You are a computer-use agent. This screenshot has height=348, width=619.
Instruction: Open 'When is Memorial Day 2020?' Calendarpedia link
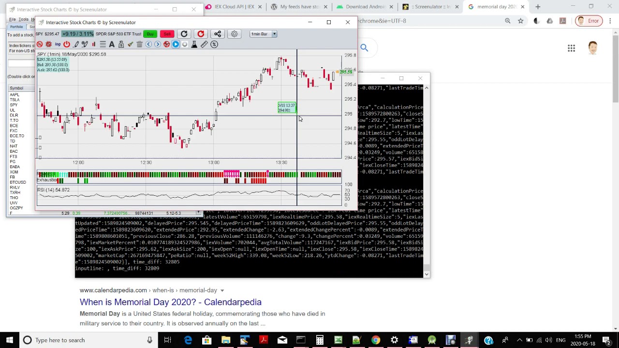pyautogui.click(x=170, y=302)
